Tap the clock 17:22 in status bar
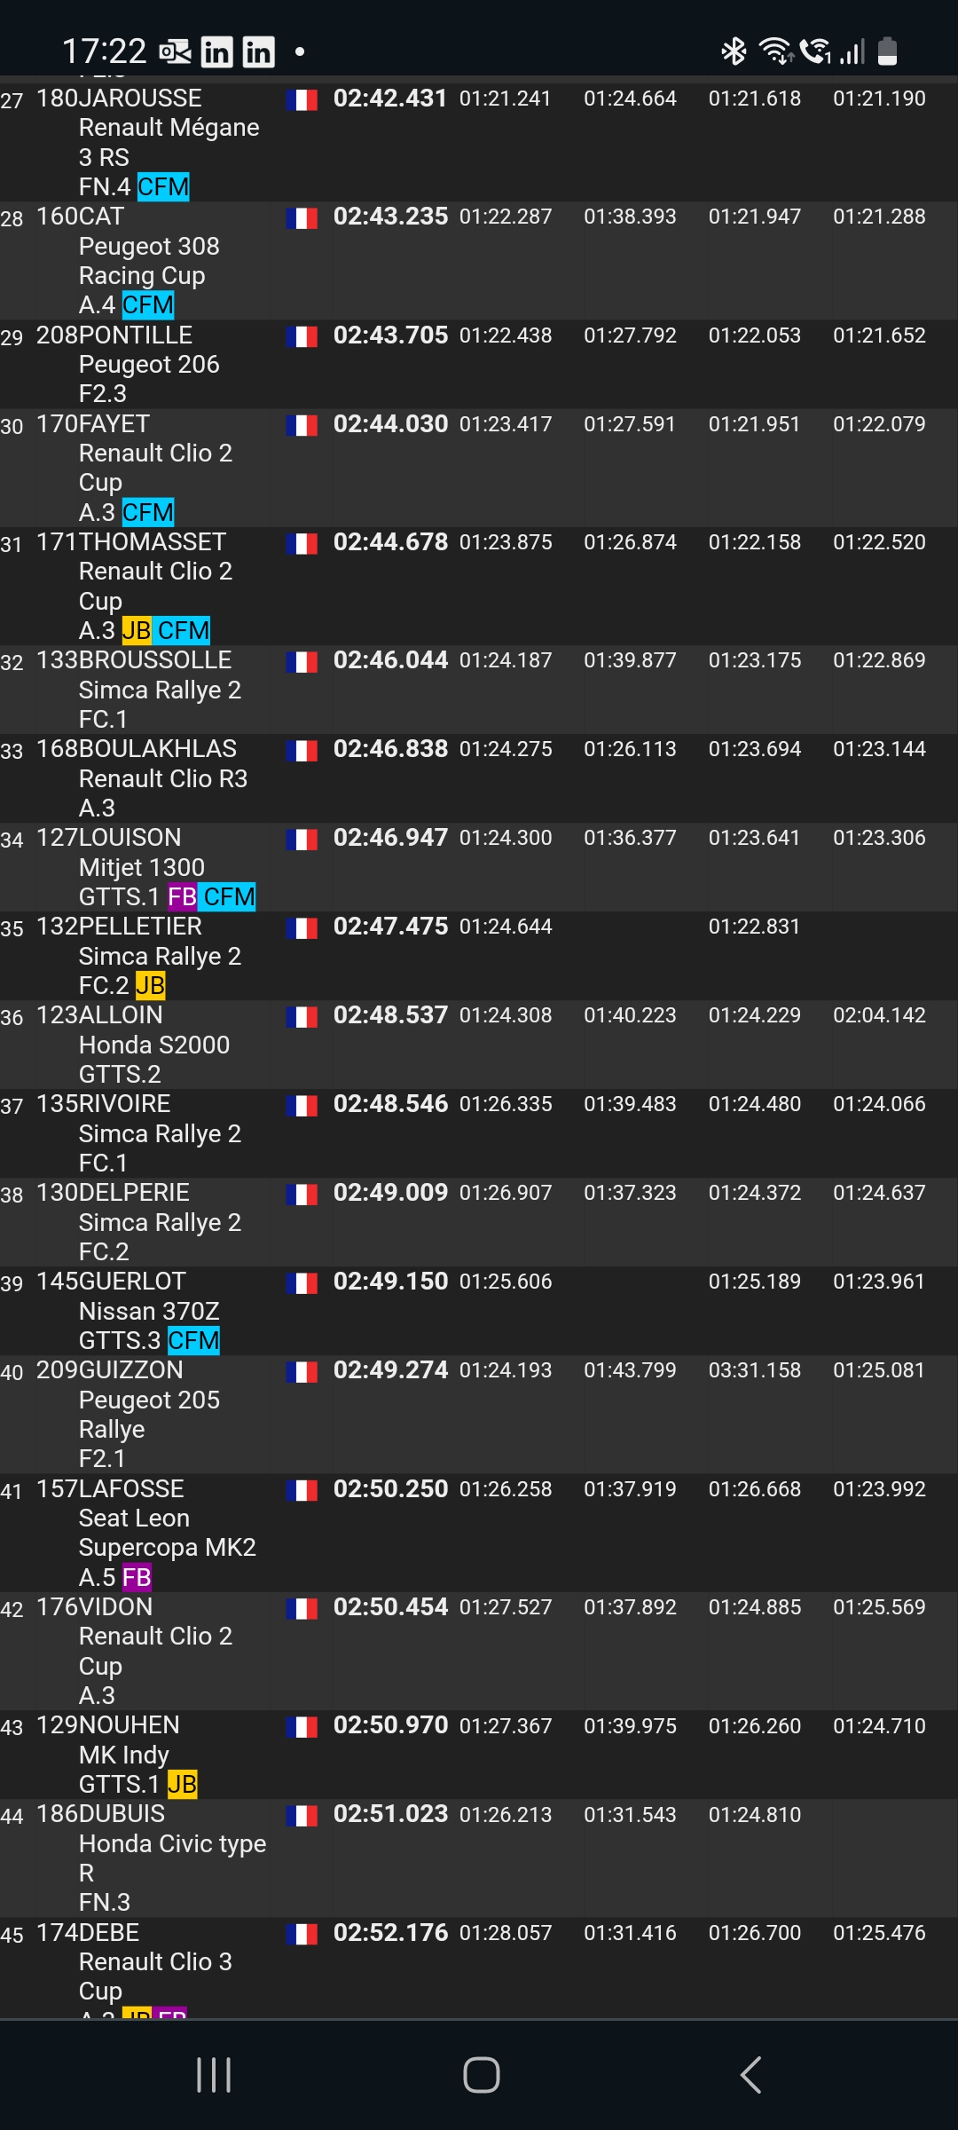958x2130 pixels. 104,51
